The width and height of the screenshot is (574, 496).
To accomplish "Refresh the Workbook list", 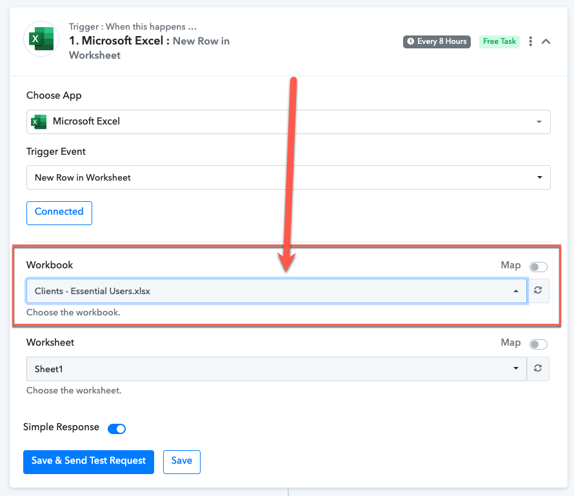I will [538, 290].
